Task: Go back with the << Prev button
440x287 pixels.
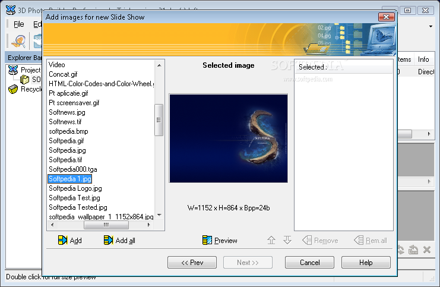Action: pos(192,262)
